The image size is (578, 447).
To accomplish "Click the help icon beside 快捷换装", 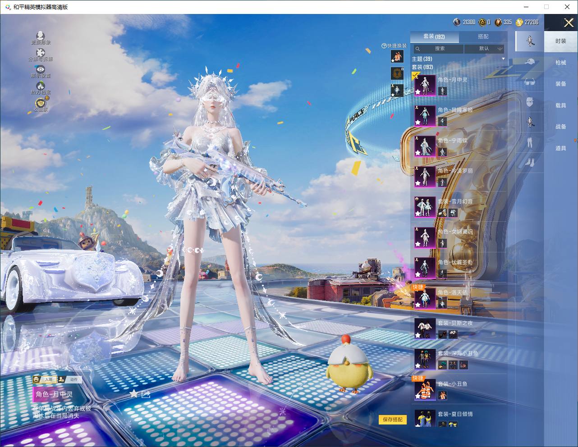I will pos(384,46).
